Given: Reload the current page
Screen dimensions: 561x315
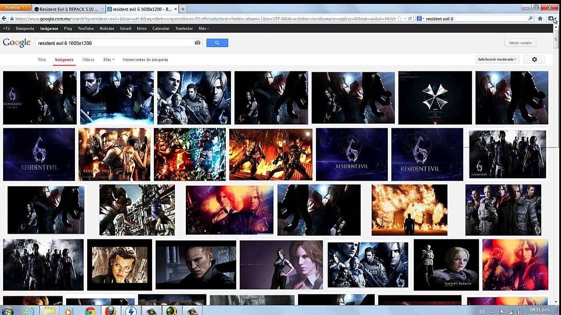Looking at the screenshot, I should click(x=410, y=19).
